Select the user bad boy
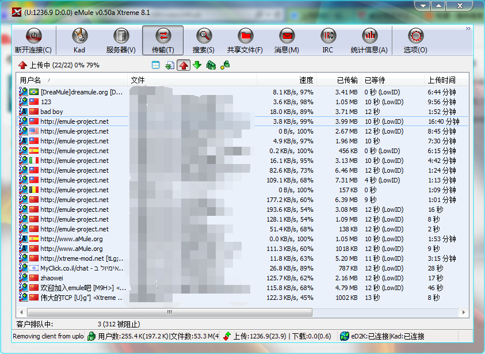This screenshot has width=485, height=354. pyautogui.click(x=243, y=112)
